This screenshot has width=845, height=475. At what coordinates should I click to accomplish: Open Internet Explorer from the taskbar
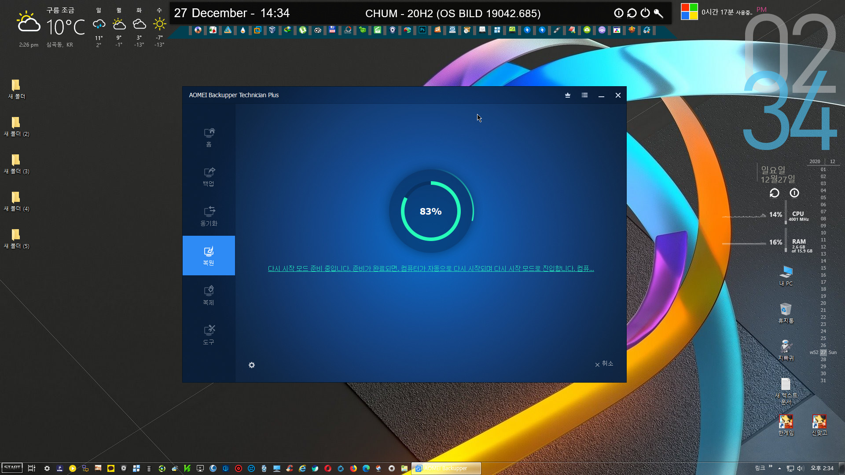point(302,468)
